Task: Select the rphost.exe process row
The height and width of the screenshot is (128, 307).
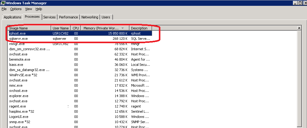Action: pos(80,33)
